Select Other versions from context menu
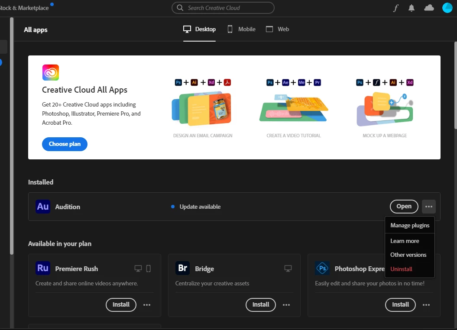457x330 pixels. [410, 255]
